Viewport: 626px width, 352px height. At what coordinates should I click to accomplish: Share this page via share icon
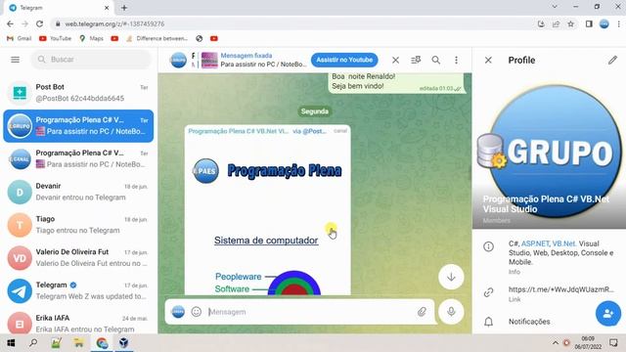[556, 23]
